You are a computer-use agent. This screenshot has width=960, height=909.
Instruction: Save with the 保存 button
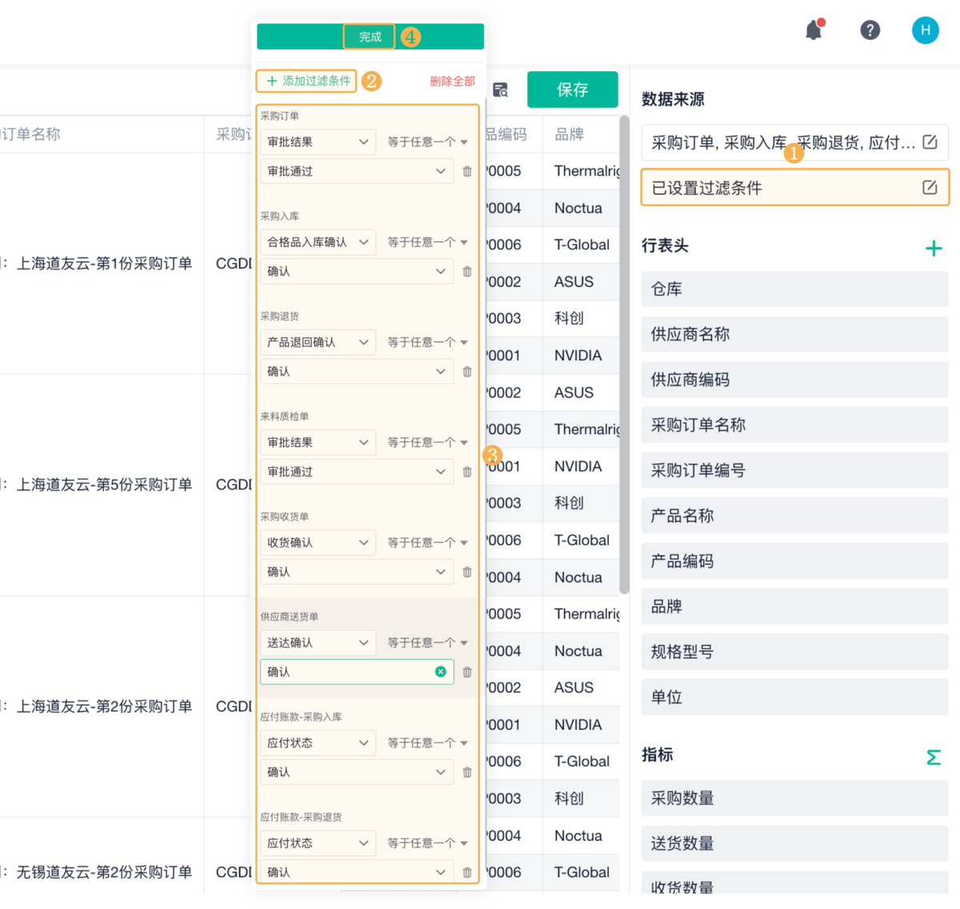[573, 90]
